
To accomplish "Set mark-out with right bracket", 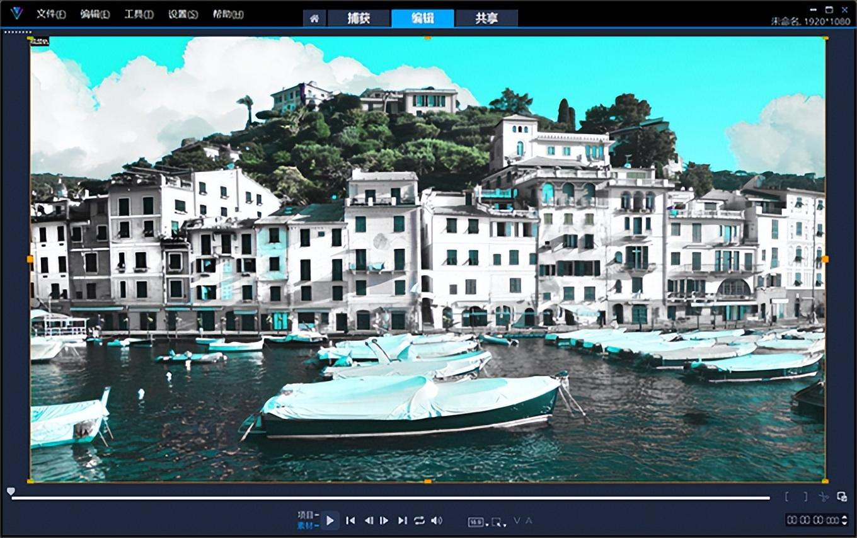I will pos(805,496).
